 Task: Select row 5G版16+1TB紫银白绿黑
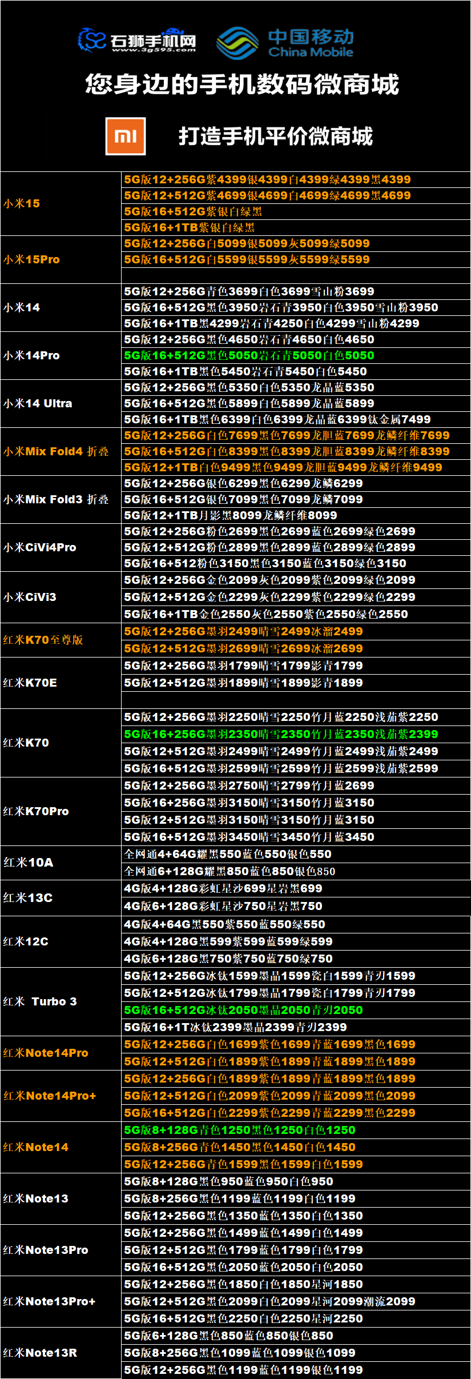pos(296,227)
